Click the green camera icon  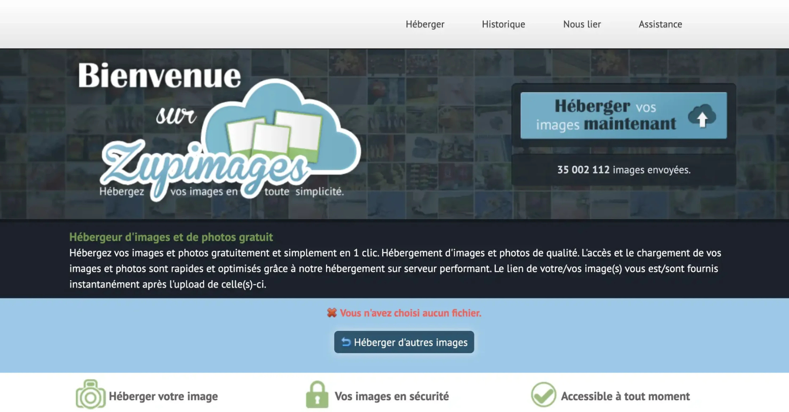pos(91,395)
